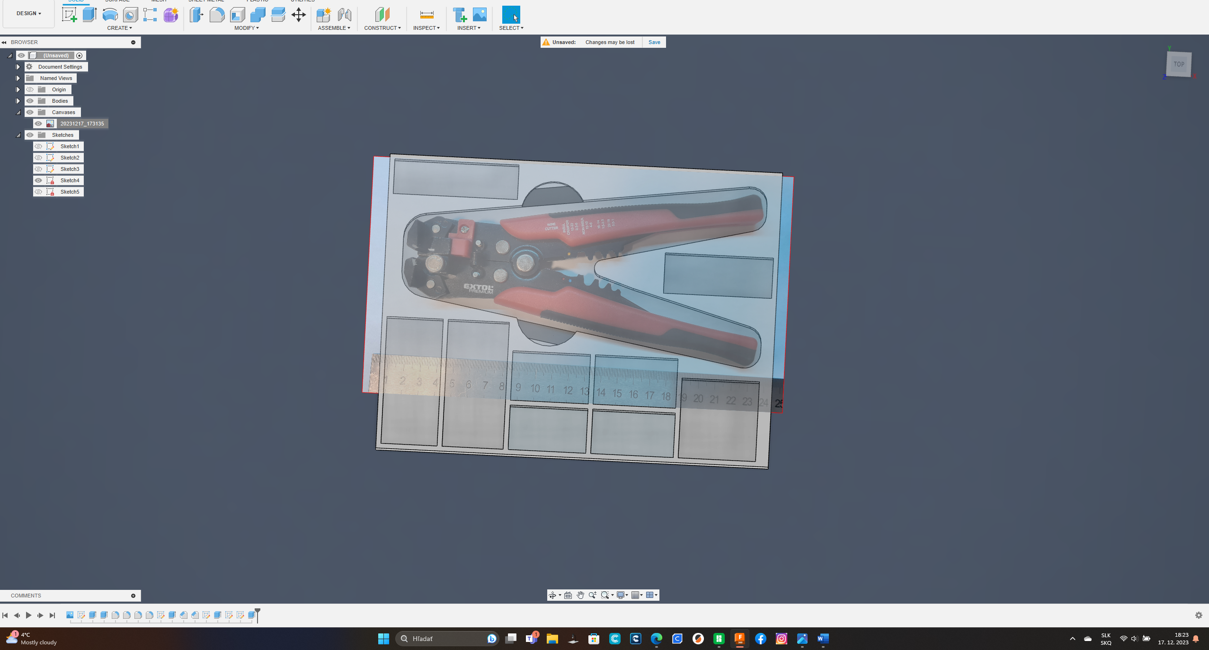Choose the Pan hand tool

coord(580,595)
